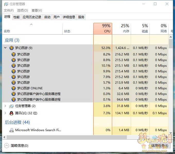Go to the 启动 tab
This screenshot has width=175, height=154.
tap(47, 17)
